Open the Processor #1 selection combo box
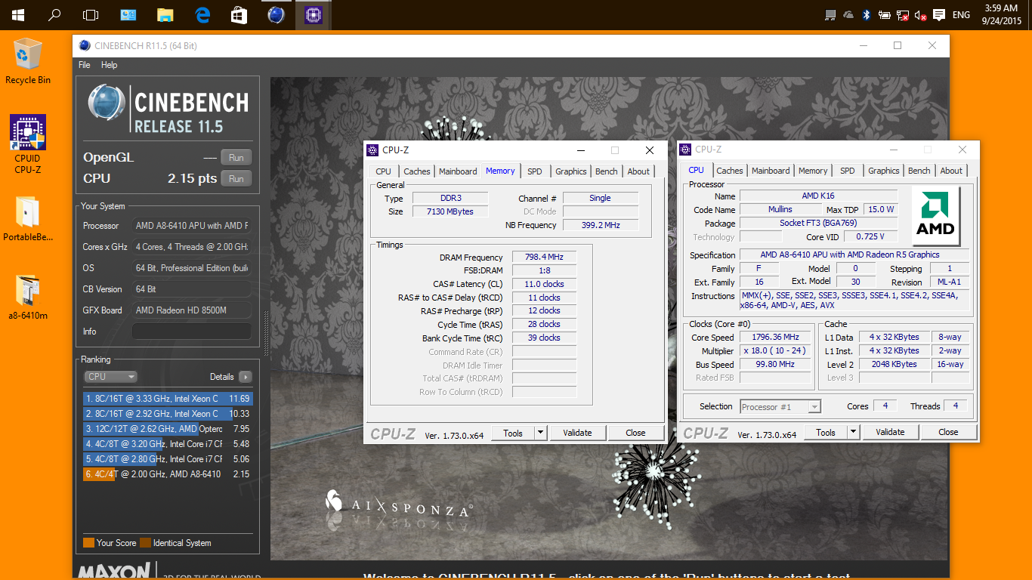This screenshot has width=1032, height=580. coord(780,406)
